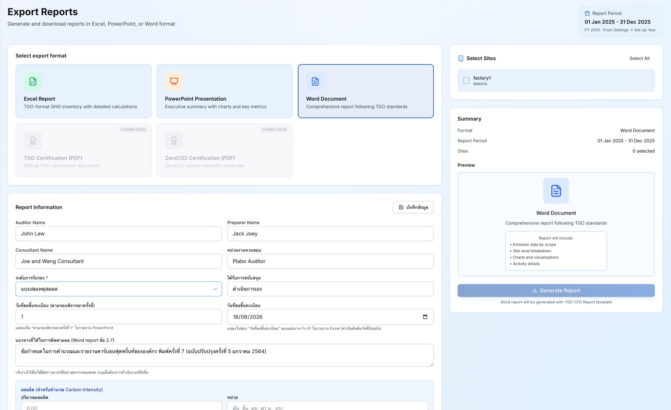Click the Carbon Intensity section heading
Viewport: 671px width, 410px height.
62,389
